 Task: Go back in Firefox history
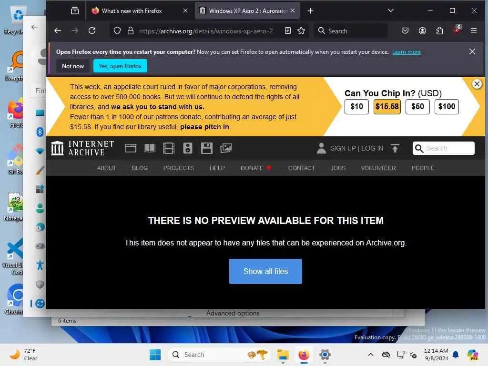click(58, 31)
